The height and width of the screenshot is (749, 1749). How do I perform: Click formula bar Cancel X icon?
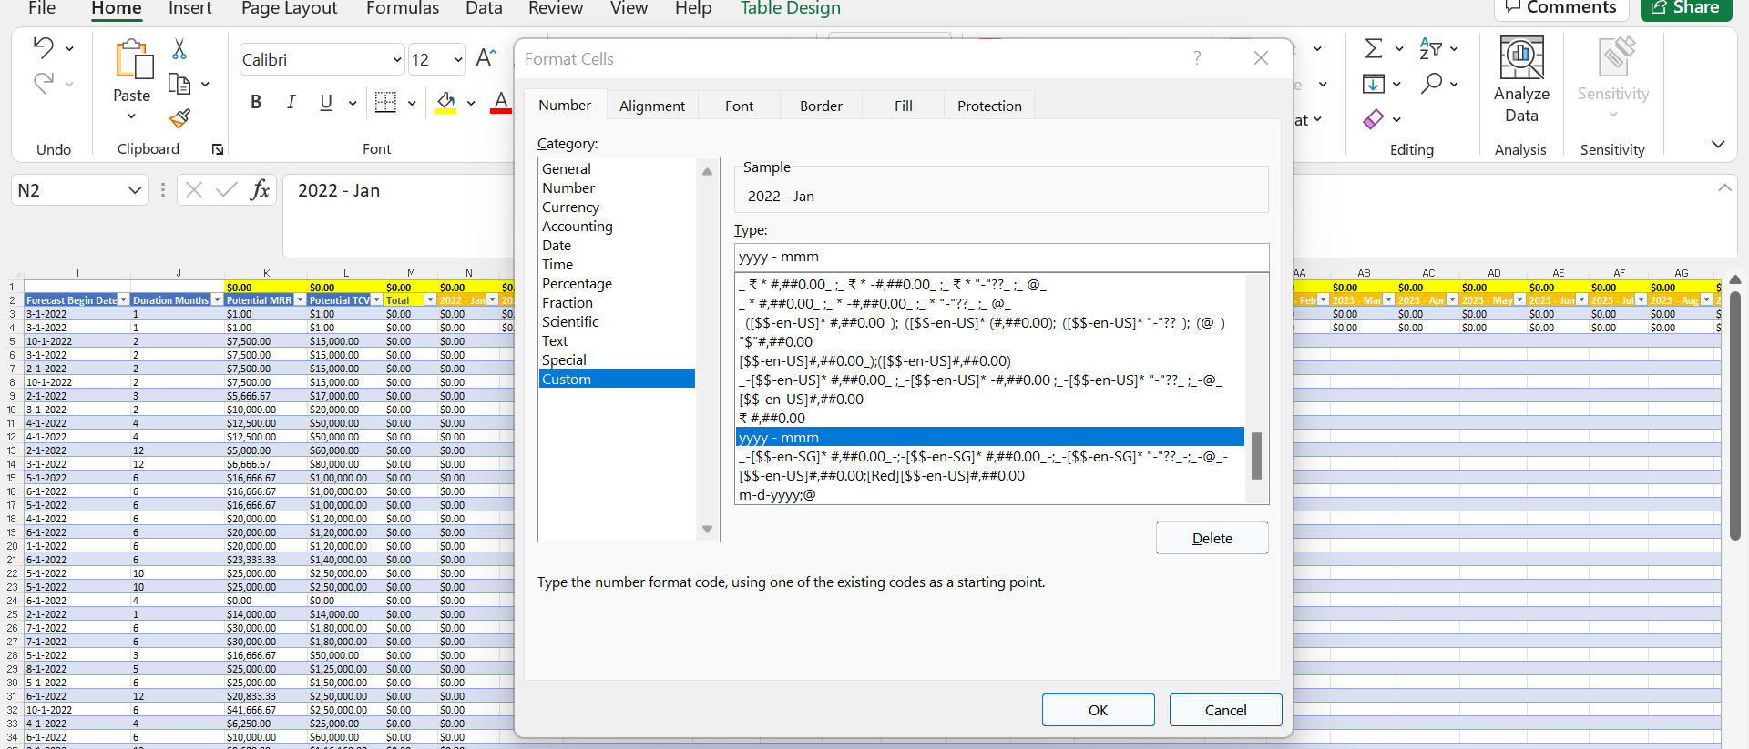[x=194, y=189]
